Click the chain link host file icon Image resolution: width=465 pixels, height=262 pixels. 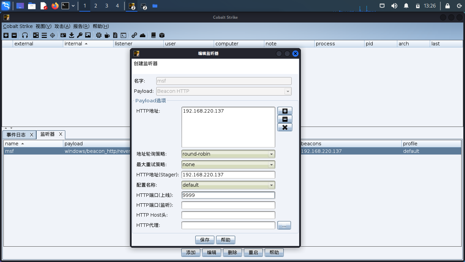pos(134,35)
